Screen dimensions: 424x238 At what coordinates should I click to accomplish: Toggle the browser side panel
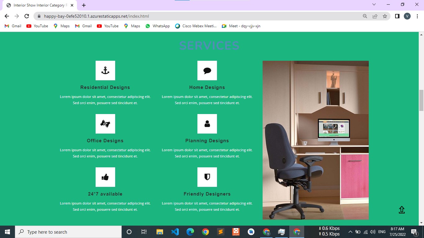[x=397, y=16]
